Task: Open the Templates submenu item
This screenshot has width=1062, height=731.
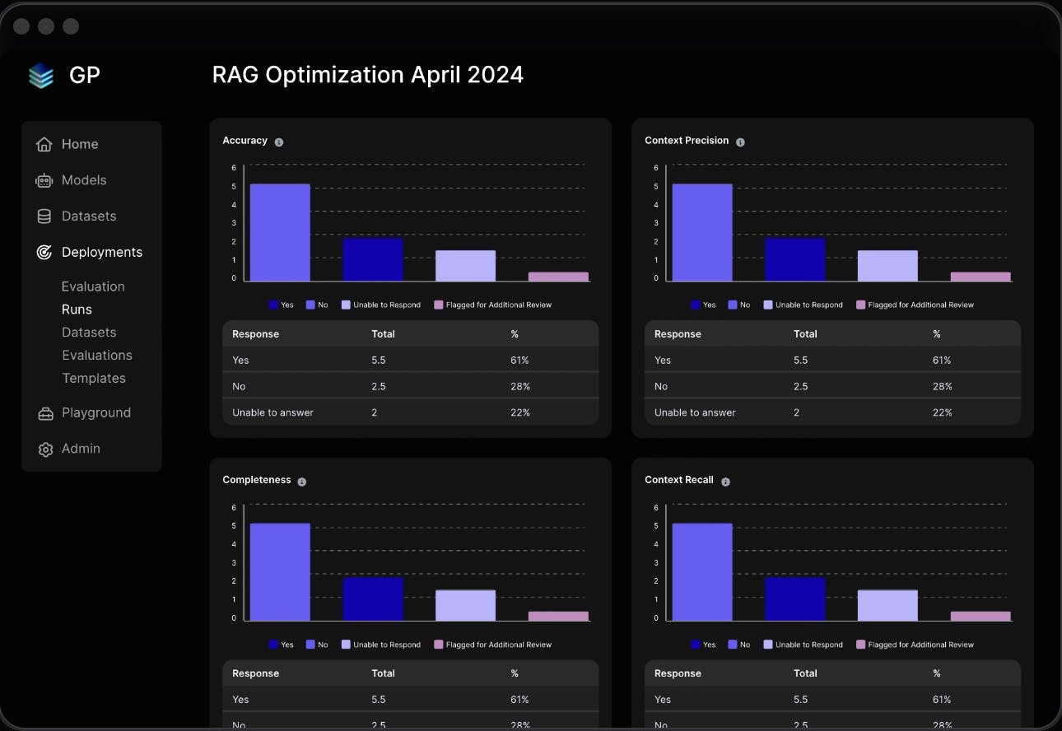Action: (x=94, y=379)
